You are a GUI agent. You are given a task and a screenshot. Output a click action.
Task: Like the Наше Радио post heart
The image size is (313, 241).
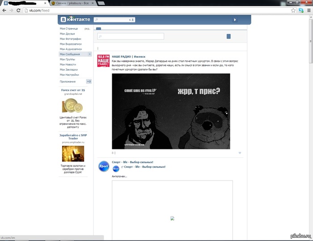(x=240, y=153)
